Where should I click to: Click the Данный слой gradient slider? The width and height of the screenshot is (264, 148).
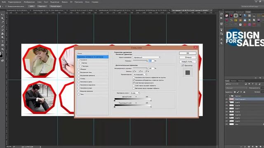[x=133, y=99]
